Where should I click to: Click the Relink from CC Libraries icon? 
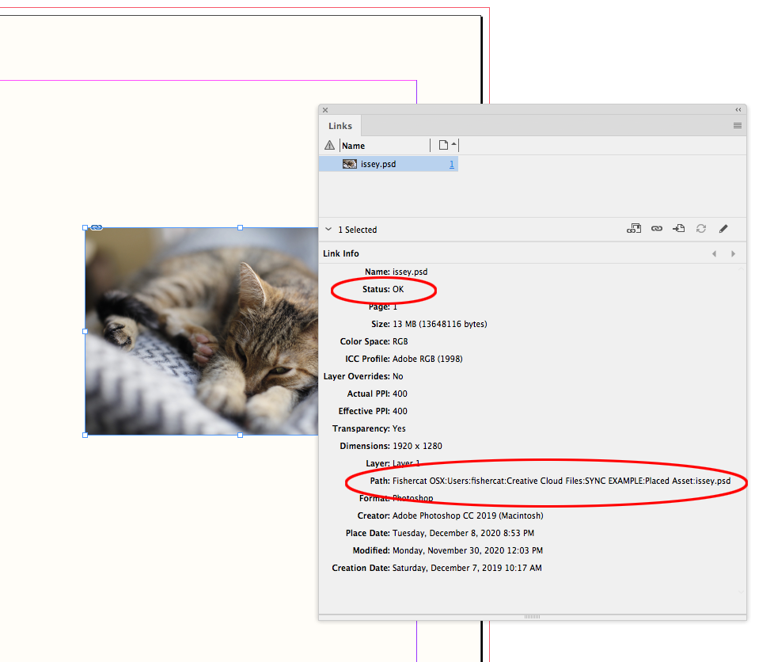pyautogui.click(x=634, y=228)
